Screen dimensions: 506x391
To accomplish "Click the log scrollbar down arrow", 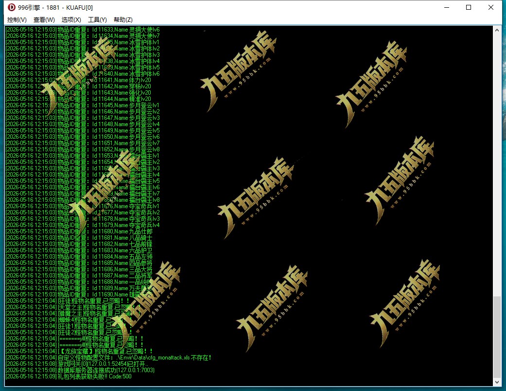I will [497, 382].
